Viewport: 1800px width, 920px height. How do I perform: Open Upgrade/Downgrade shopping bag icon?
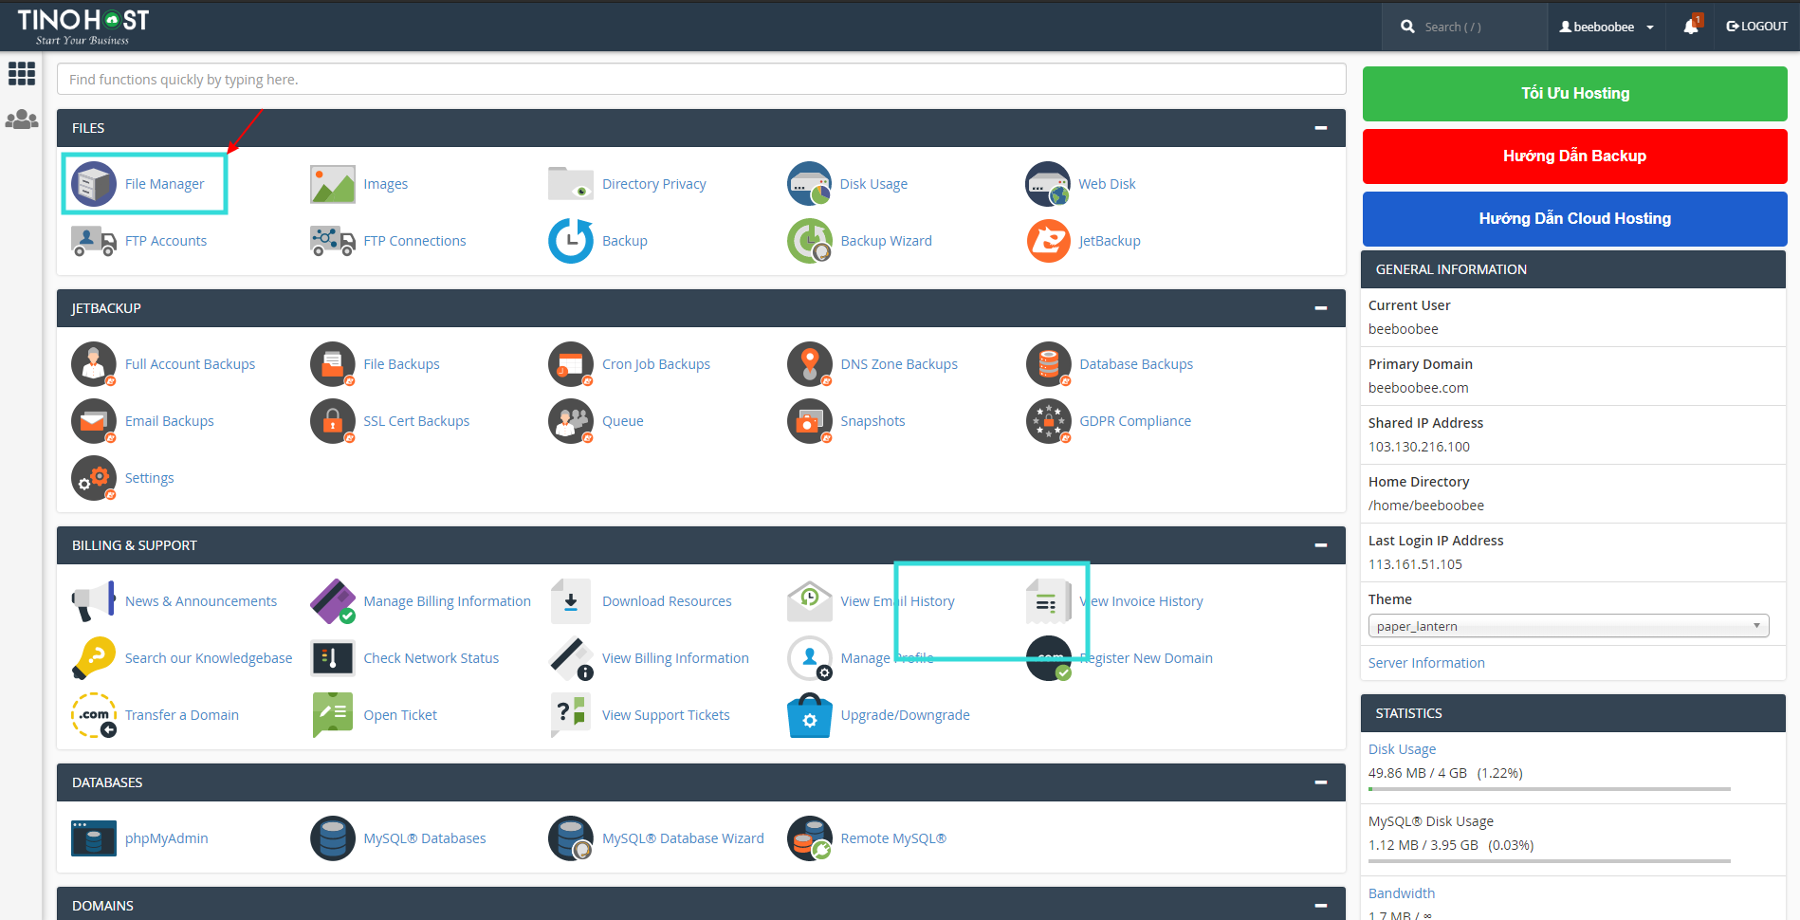coord(810,715)
